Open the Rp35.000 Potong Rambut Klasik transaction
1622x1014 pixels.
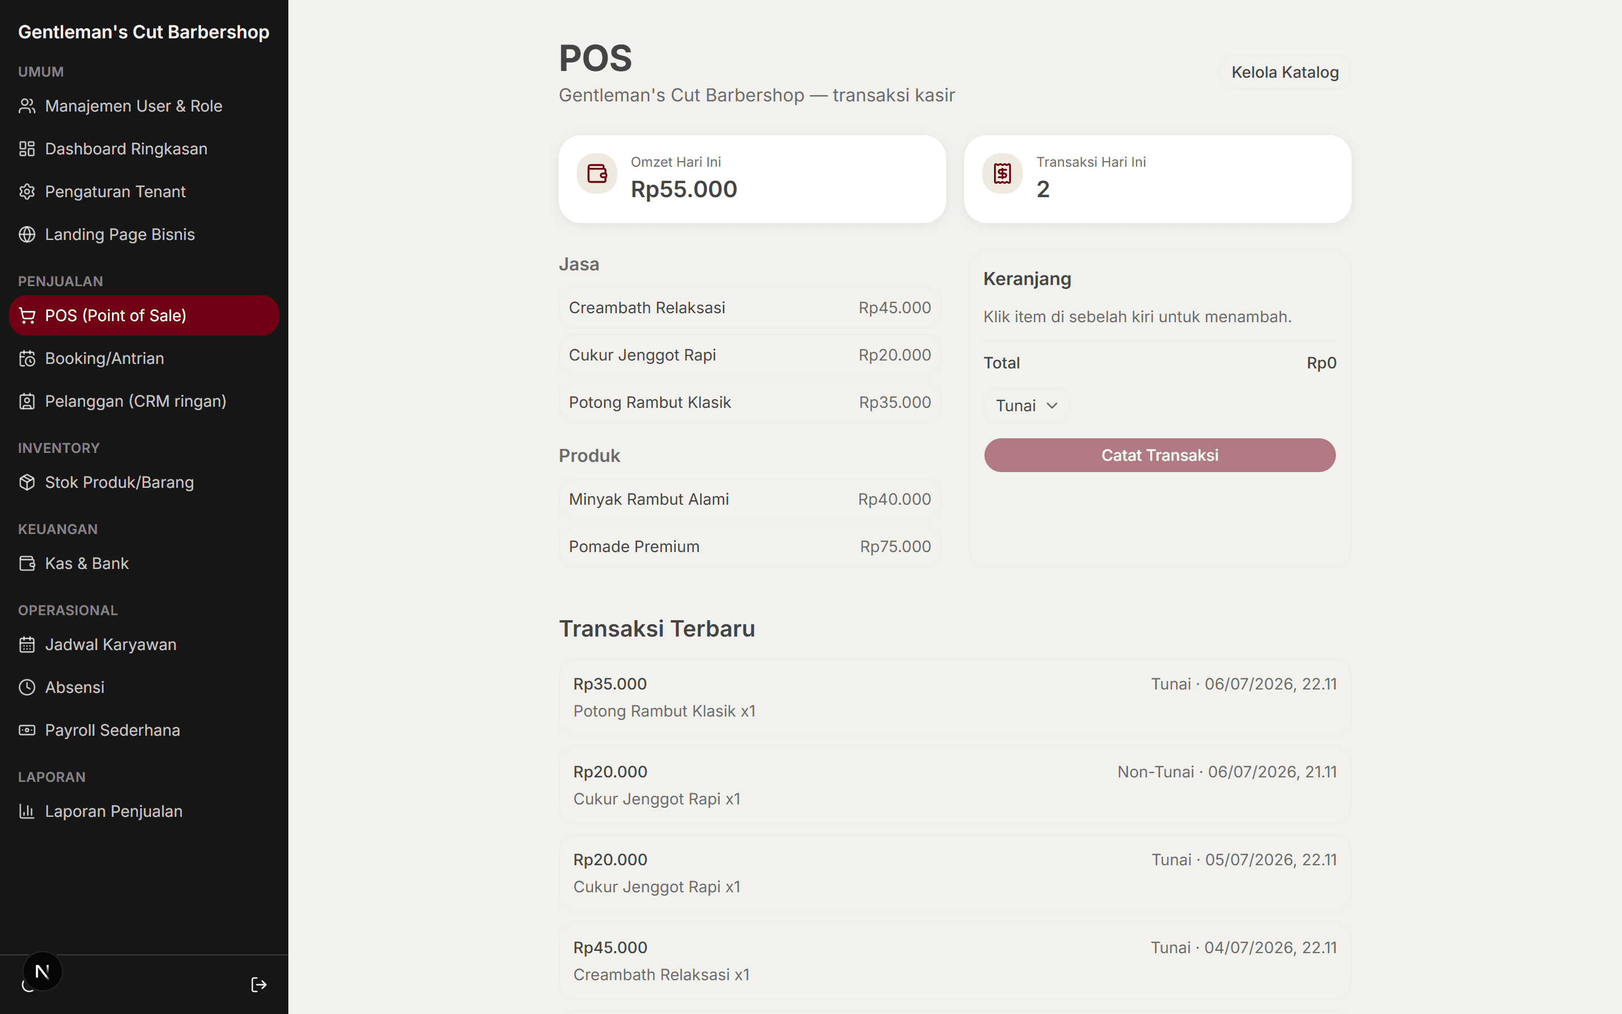(955, 697)
